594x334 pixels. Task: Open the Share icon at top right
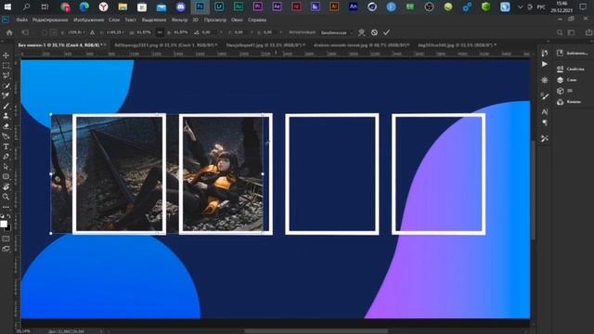(x=588, y=33)
